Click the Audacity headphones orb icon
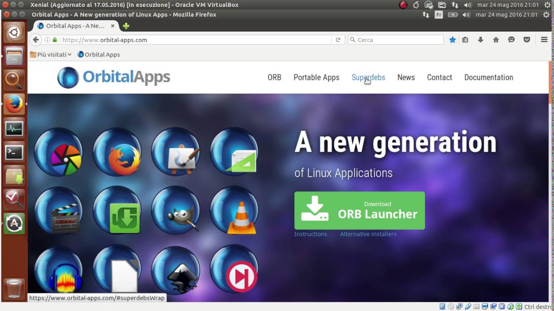The image size is (554, 311). pyautogui.click(x=58, y=270)
